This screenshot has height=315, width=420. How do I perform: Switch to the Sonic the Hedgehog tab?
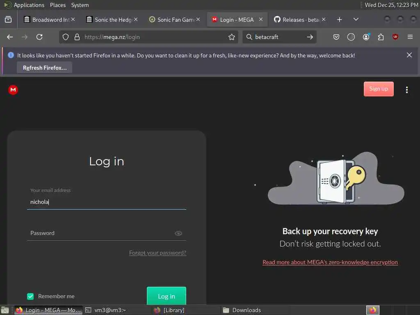point(112,20)
